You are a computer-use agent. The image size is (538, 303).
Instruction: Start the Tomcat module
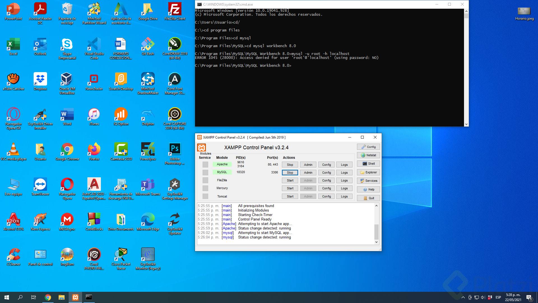(290, 196)
